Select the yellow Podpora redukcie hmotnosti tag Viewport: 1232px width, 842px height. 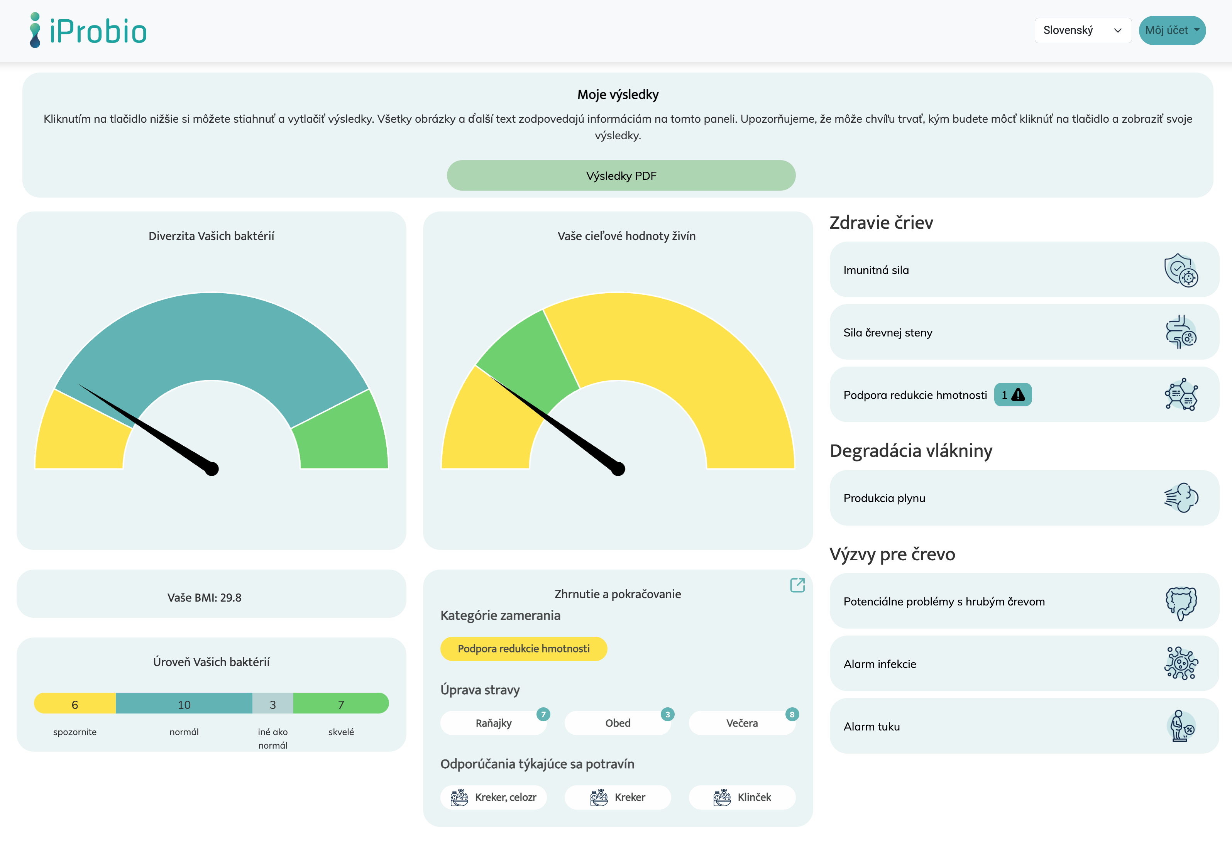point(523,649)
